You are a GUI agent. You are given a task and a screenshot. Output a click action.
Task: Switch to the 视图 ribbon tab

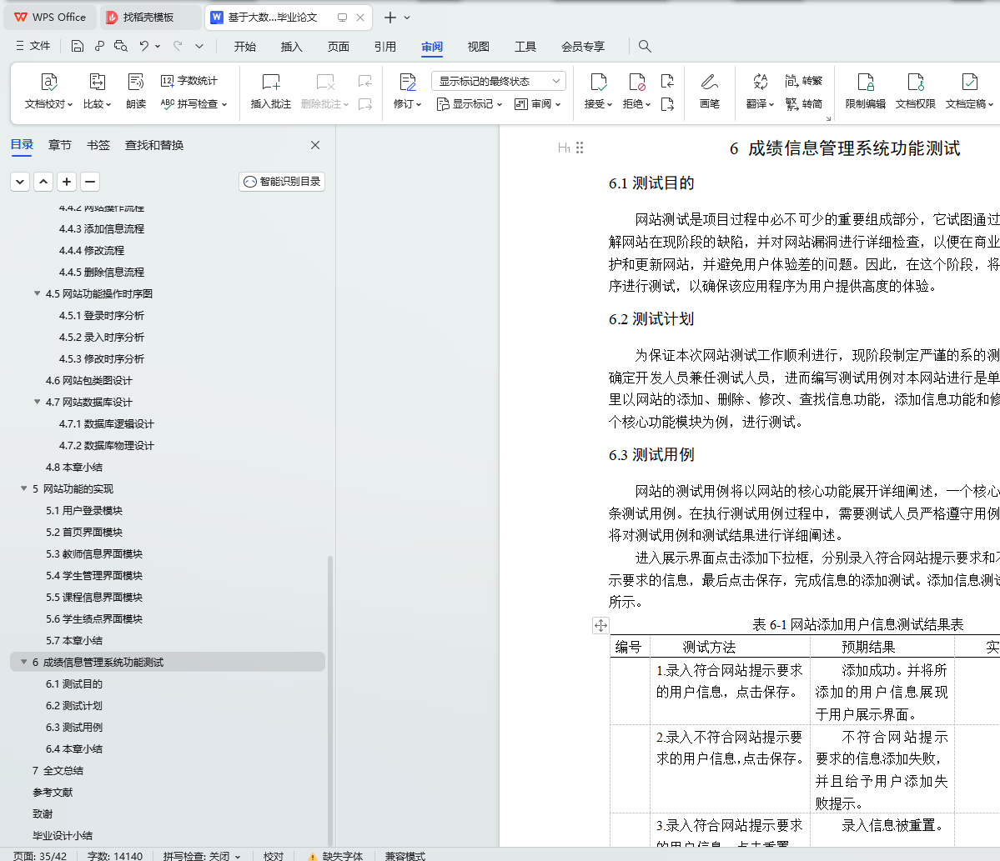click(x=479, y=47)
